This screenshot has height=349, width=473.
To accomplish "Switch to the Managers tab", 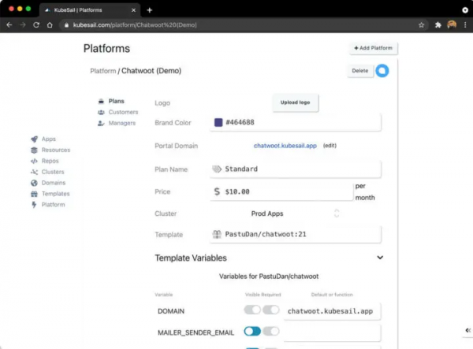I will (121, 123).
